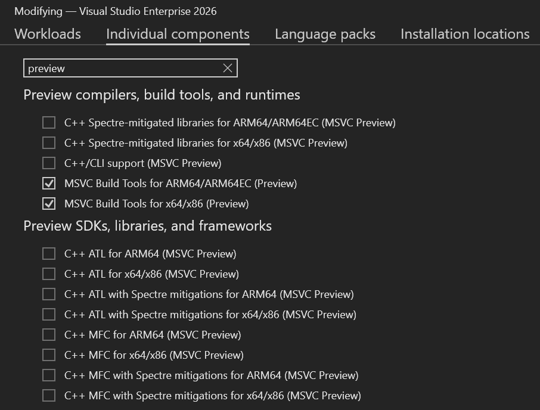540x410 pixels.
Task: Disable MSVC Build Tools for x64/x86
Action: coord(48,203)
